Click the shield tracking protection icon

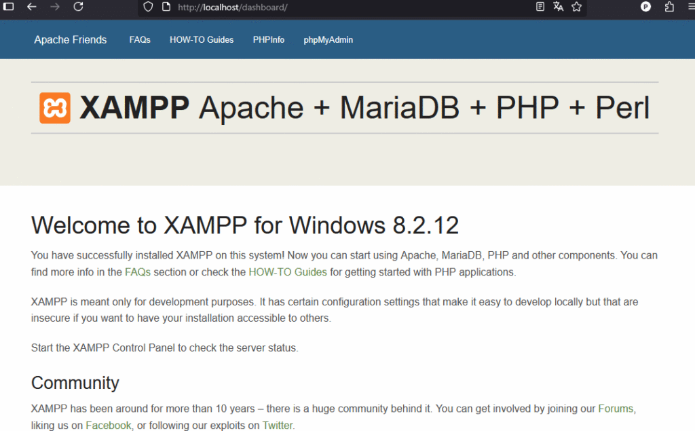(148, 7)
